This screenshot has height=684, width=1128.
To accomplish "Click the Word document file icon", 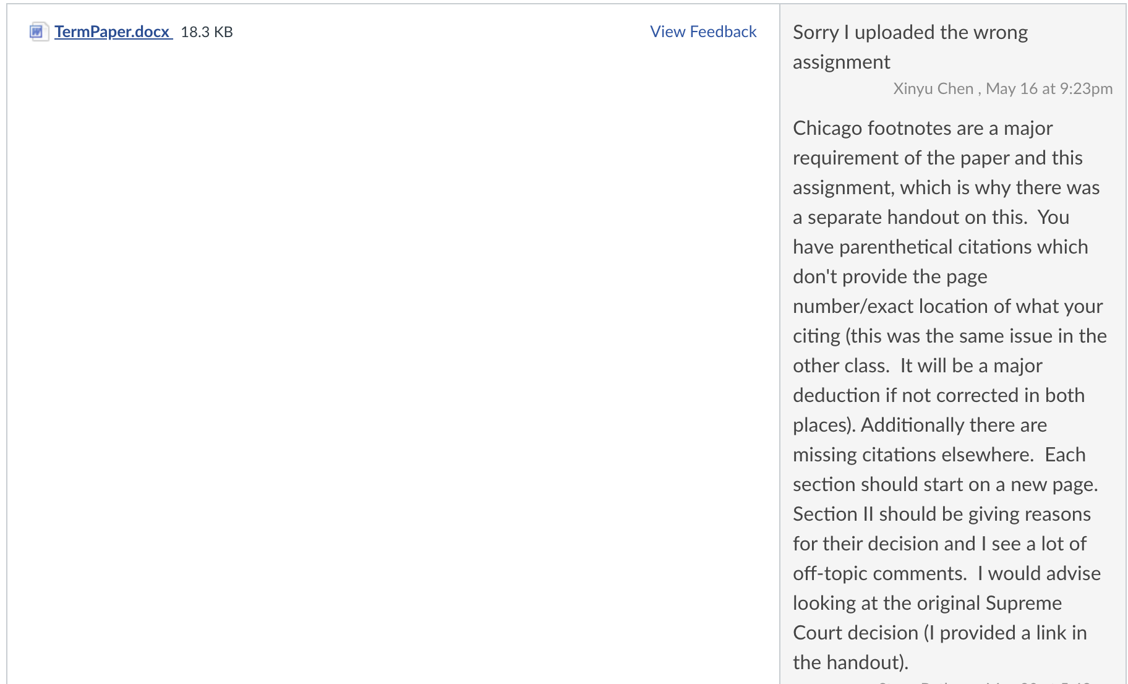I will (39, 32).
